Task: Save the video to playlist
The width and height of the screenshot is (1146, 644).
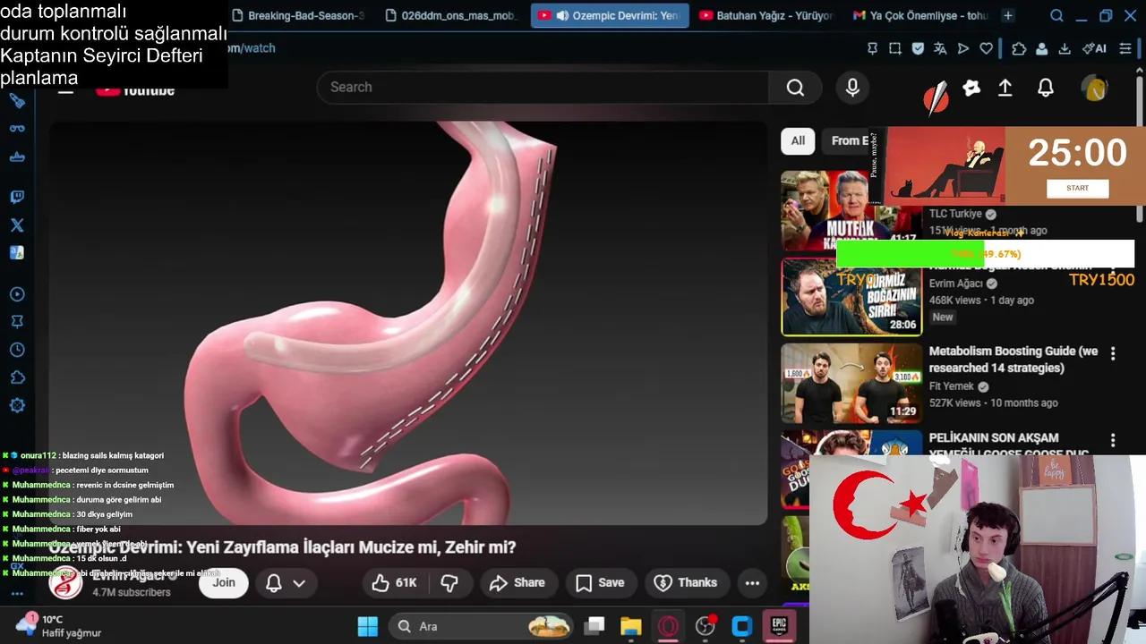Action: tap(600, 582)
